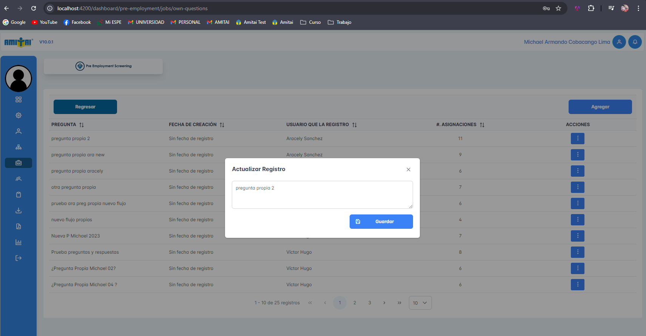Open notifications bell icon in header
This screenshot has width=646, height=336.
635,42
